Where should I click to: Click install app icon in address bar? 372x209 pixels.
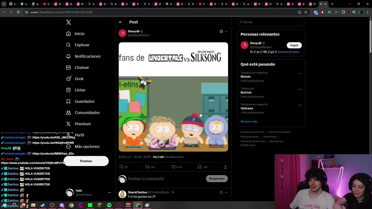tap(299, 12)
